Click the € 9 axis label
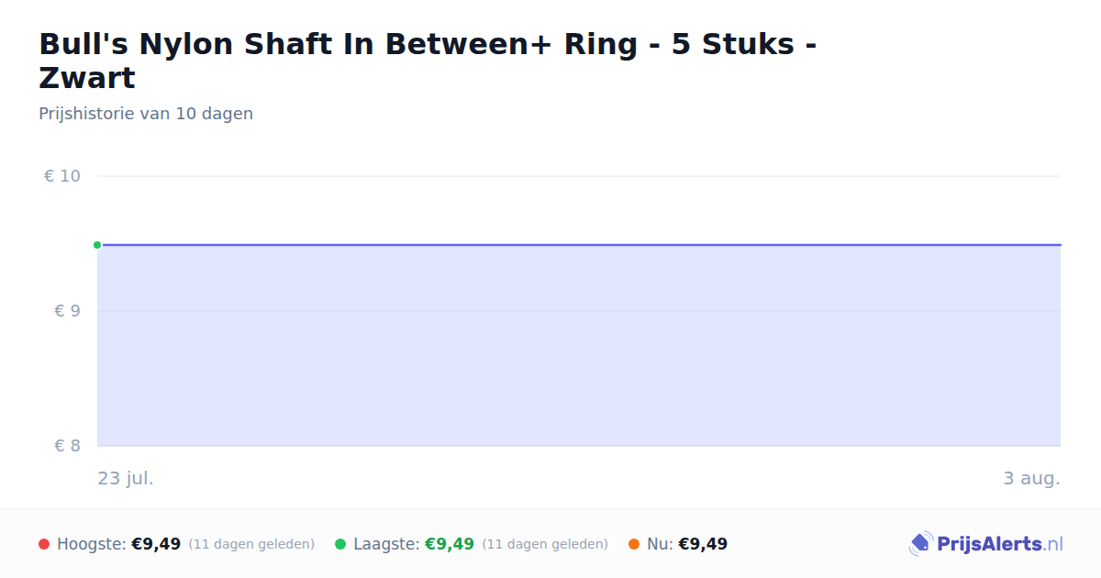Viewport: 1101px width, 578px height. 68,311
